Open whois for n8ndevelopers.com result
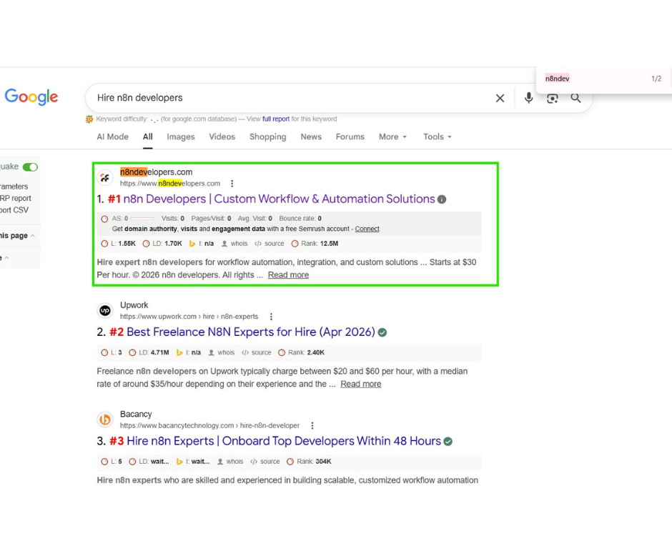672x551 pixels. (234, 244)
